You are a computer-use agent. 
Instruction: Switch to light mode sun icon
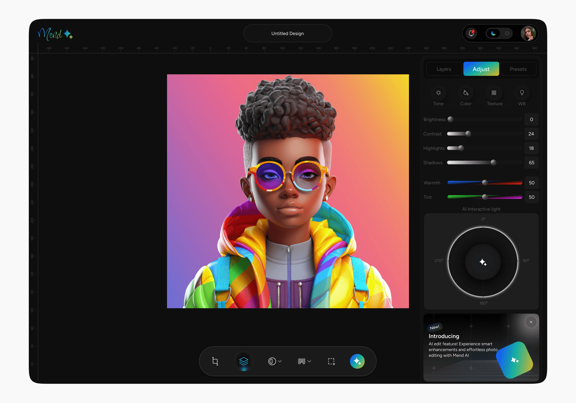coord(507,33)
